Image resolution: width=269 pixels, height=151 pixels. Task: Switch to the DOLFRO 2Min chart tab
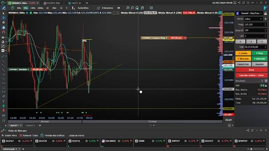(x=52, y=3)
